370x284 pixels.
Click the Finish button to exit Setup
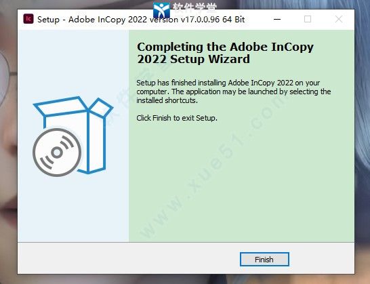[264, 260]
